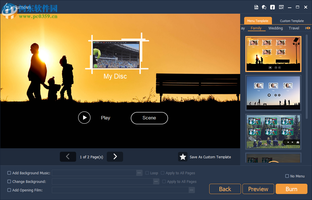The width and height of the screenshot is (312, 200).
Task: Check the No Menu option
Action: [x=287, y=176]
